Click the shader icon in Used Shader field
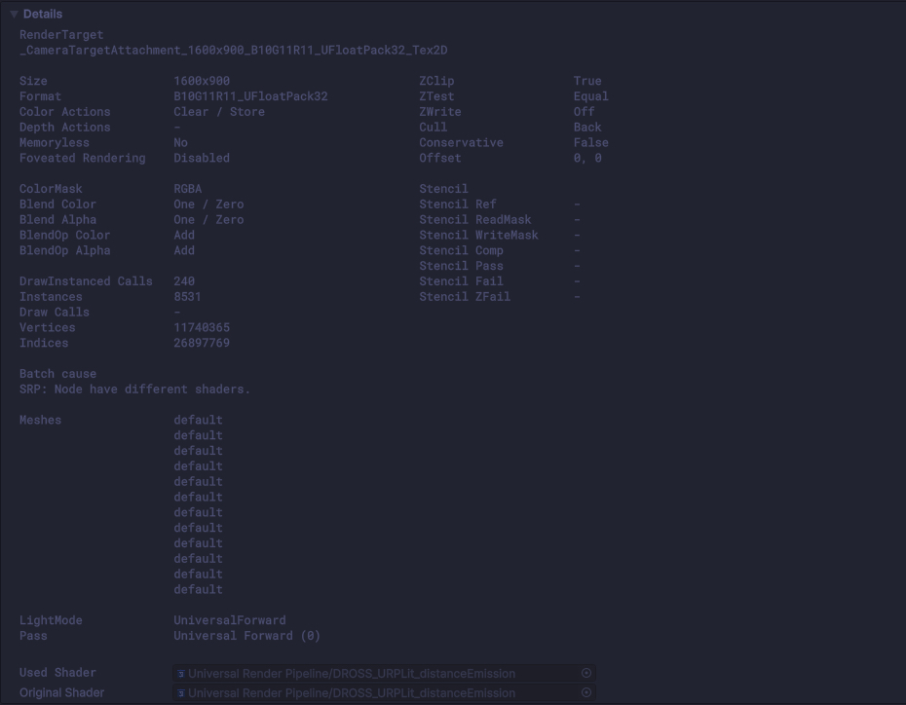The image size is (906, 705). 181,673
